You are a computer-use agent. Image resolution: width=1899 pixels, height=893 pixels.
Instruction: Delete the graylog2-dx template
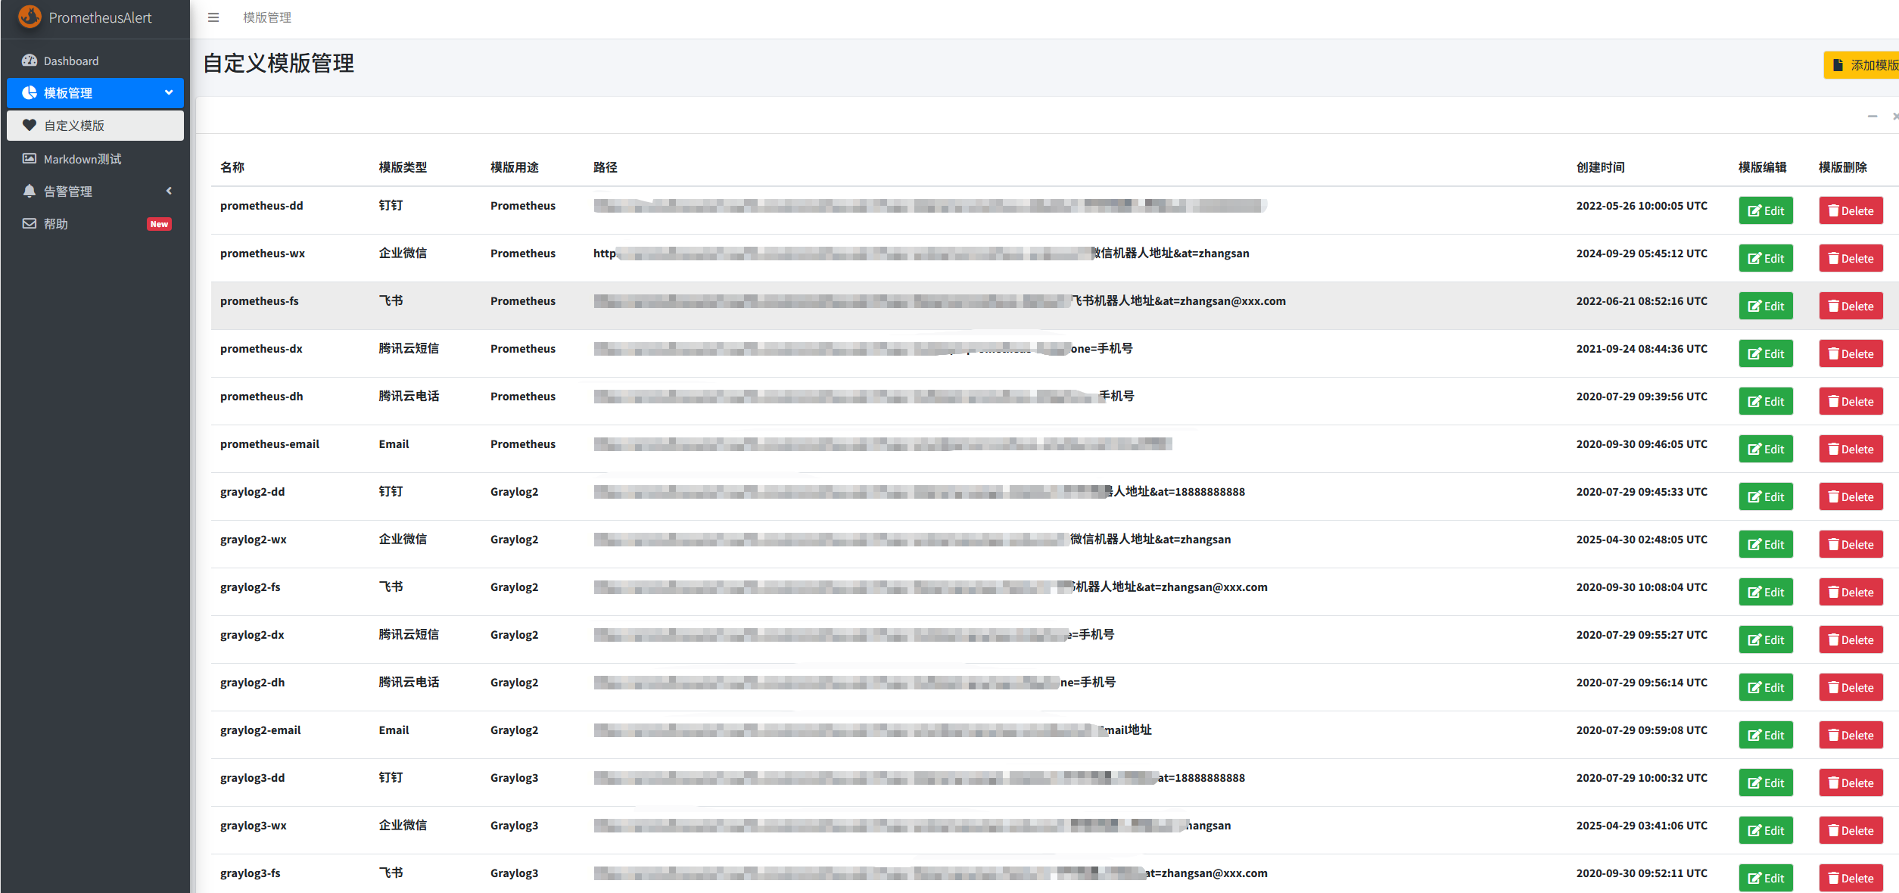(1851, 640)
